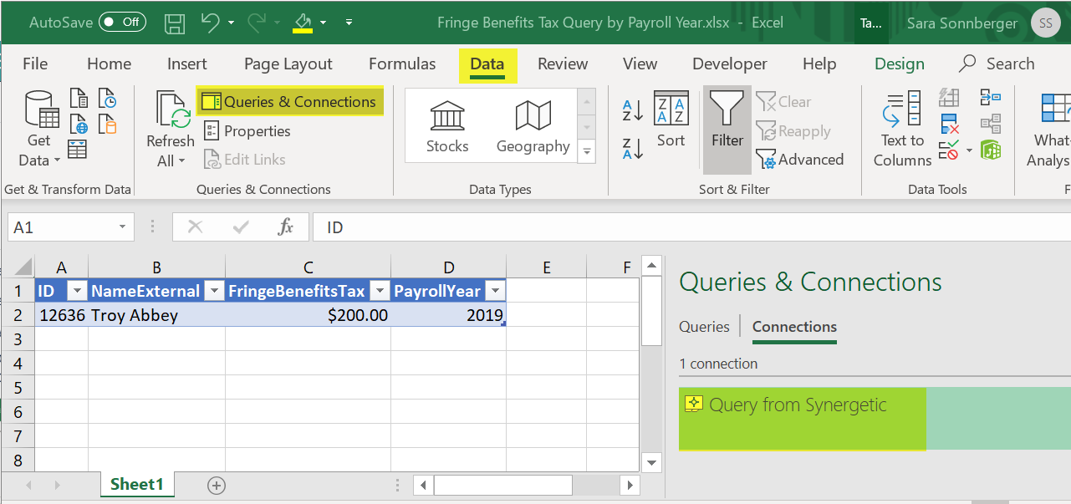This screenshot has height=504, width=1071.
Task: Select the Geography data type
Action: pyautogui.click(x=533, y=125)
